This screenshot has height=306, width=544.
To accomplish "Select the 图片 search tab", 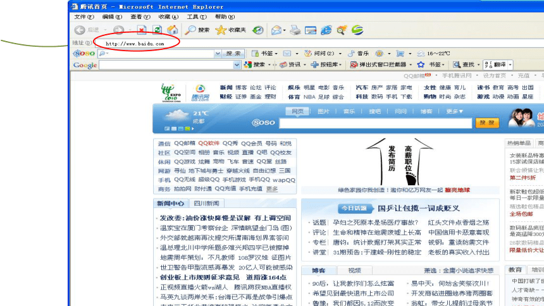I will coord(323,111).
